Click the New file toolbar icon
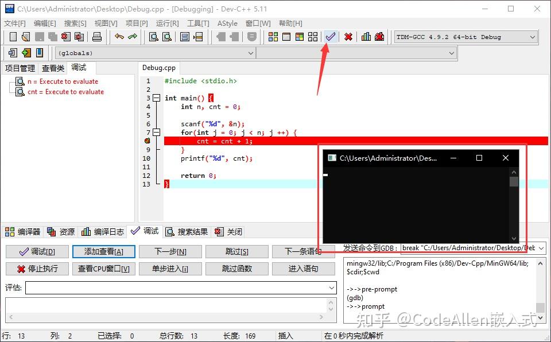Viewport: 551px width, 342px height. [x=13, y=37]
